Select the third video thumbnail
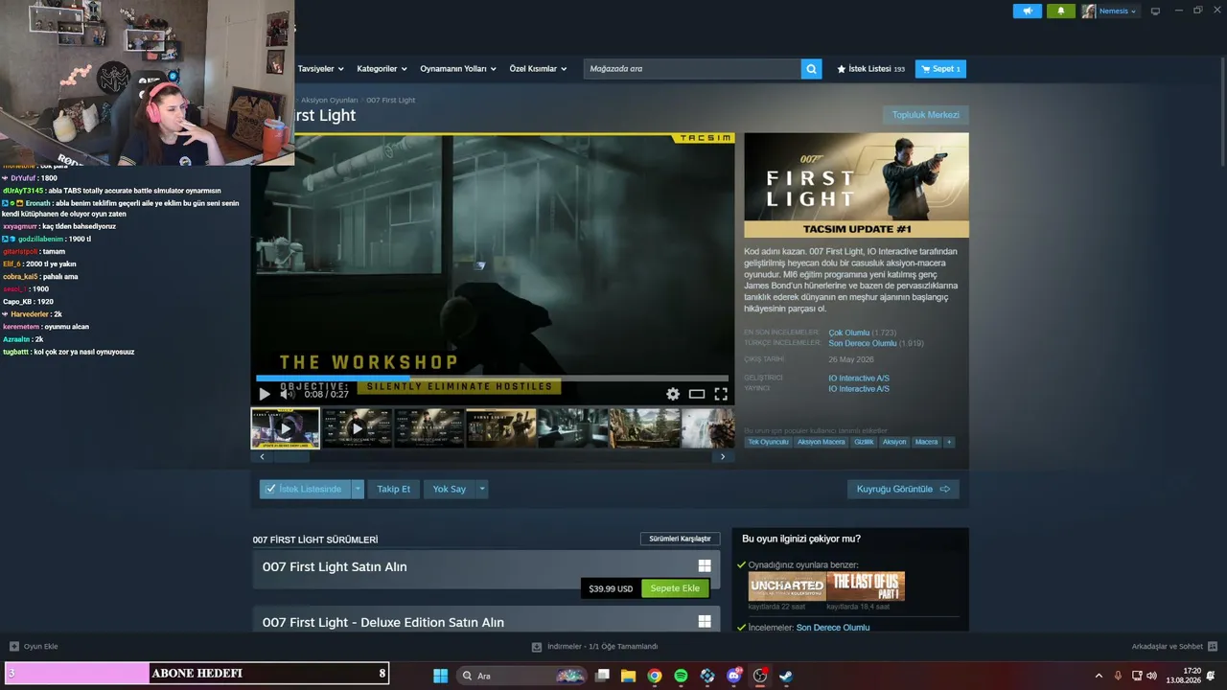Image resolution: width=1227 pixels, height=690 pixels. point(428,428)
